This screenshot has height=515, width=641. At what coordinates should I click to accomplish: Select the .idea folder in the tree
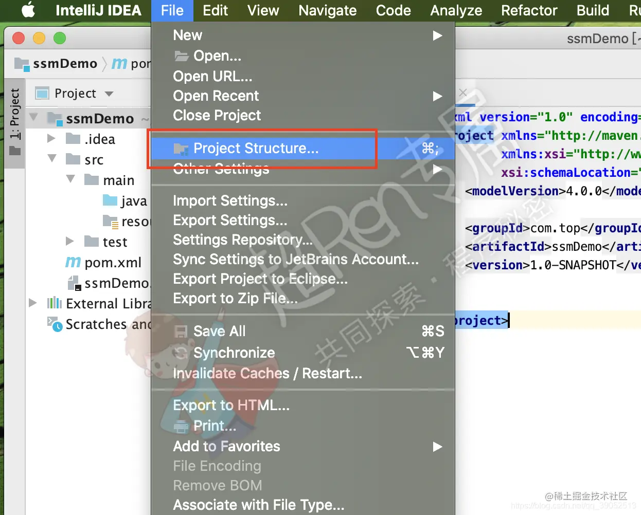pos(99,139)
